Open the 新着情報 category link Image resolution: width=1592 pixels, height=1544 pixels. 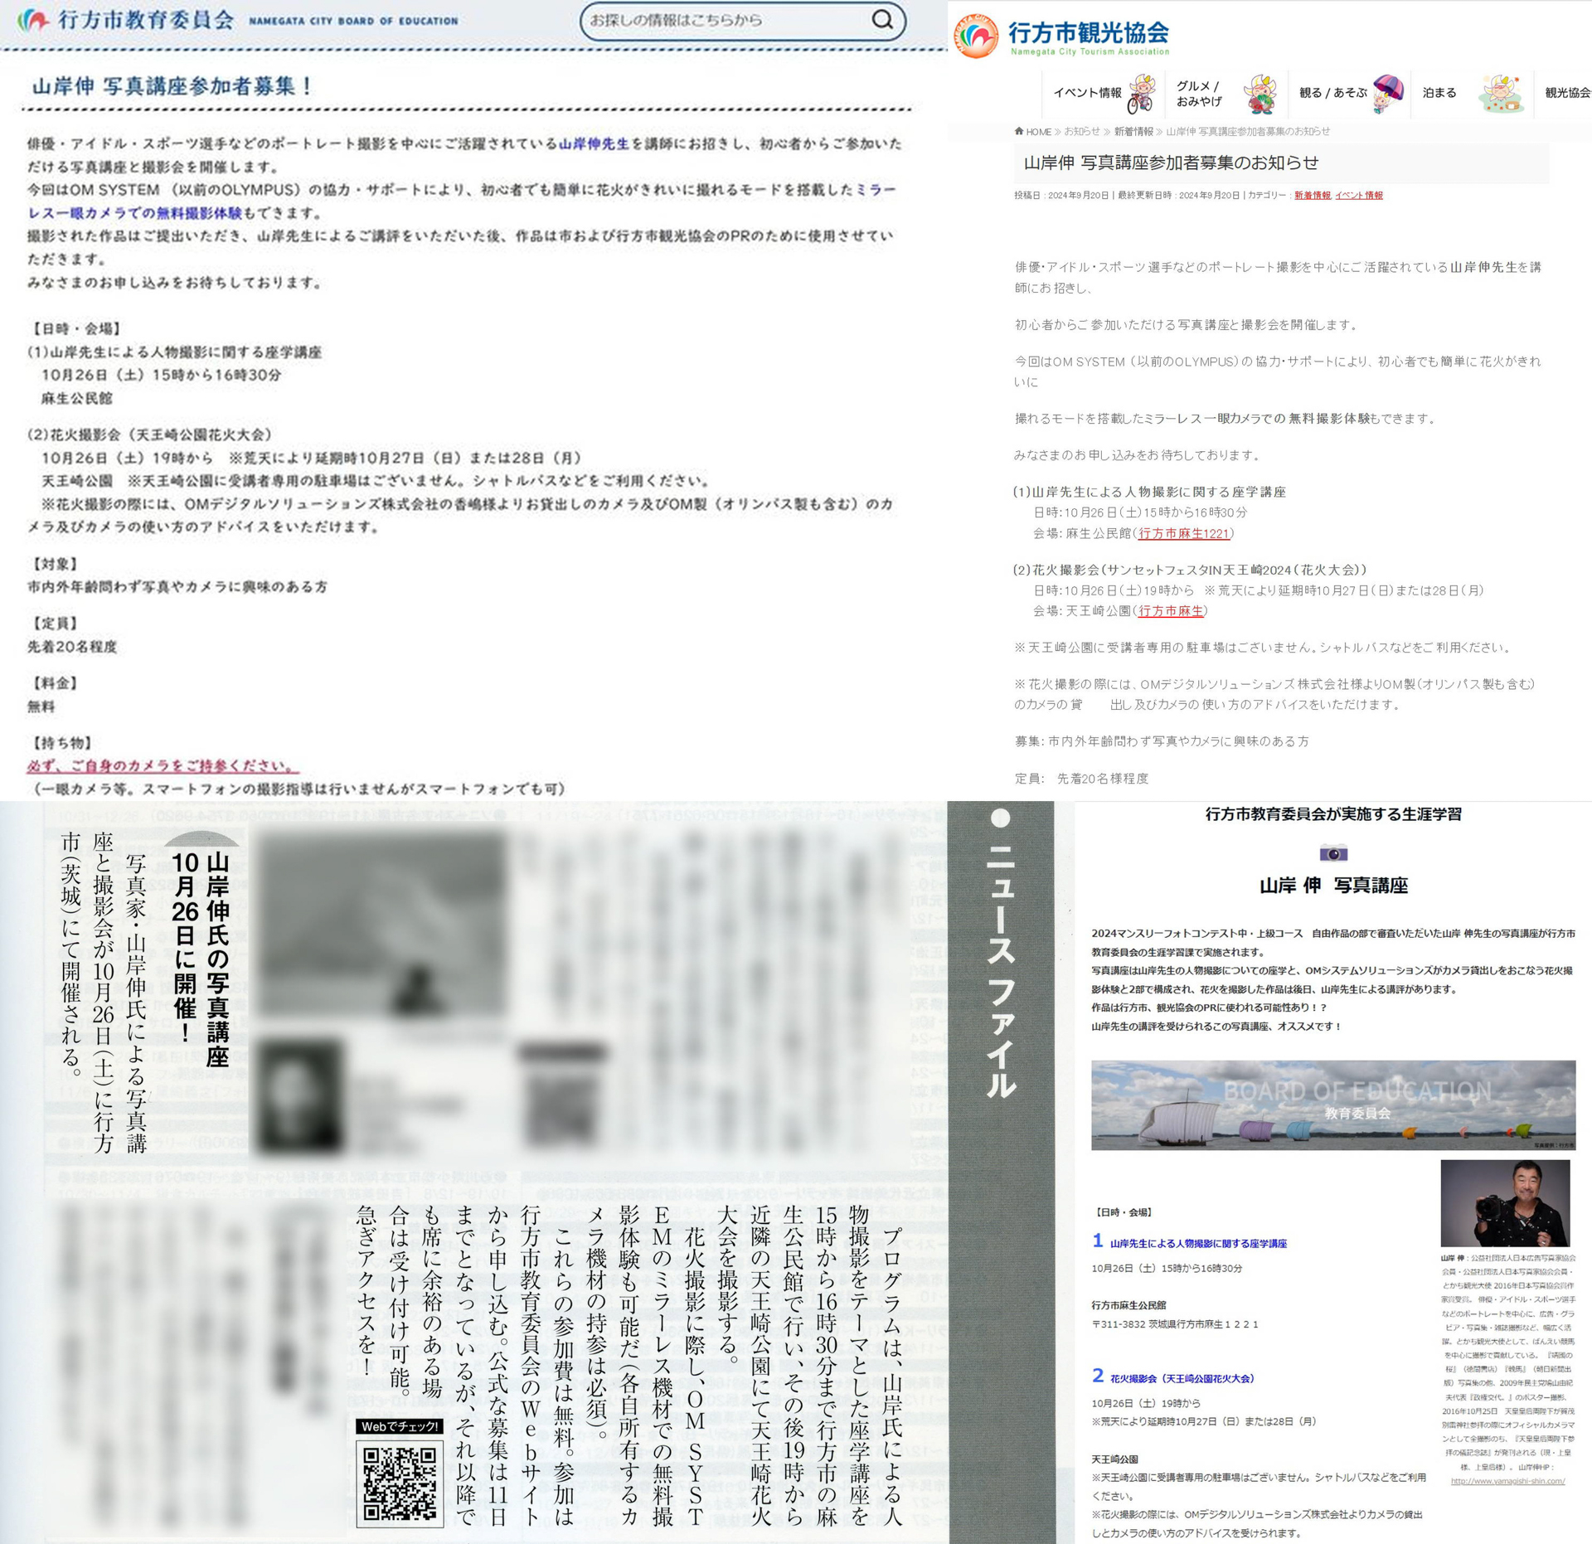(x=1312, y=197)
